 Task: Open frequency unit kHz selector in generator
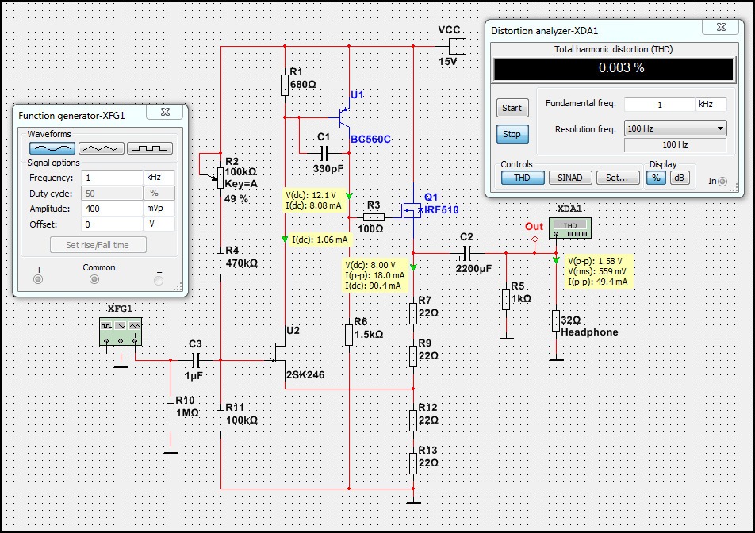click(x=159, y=178)
